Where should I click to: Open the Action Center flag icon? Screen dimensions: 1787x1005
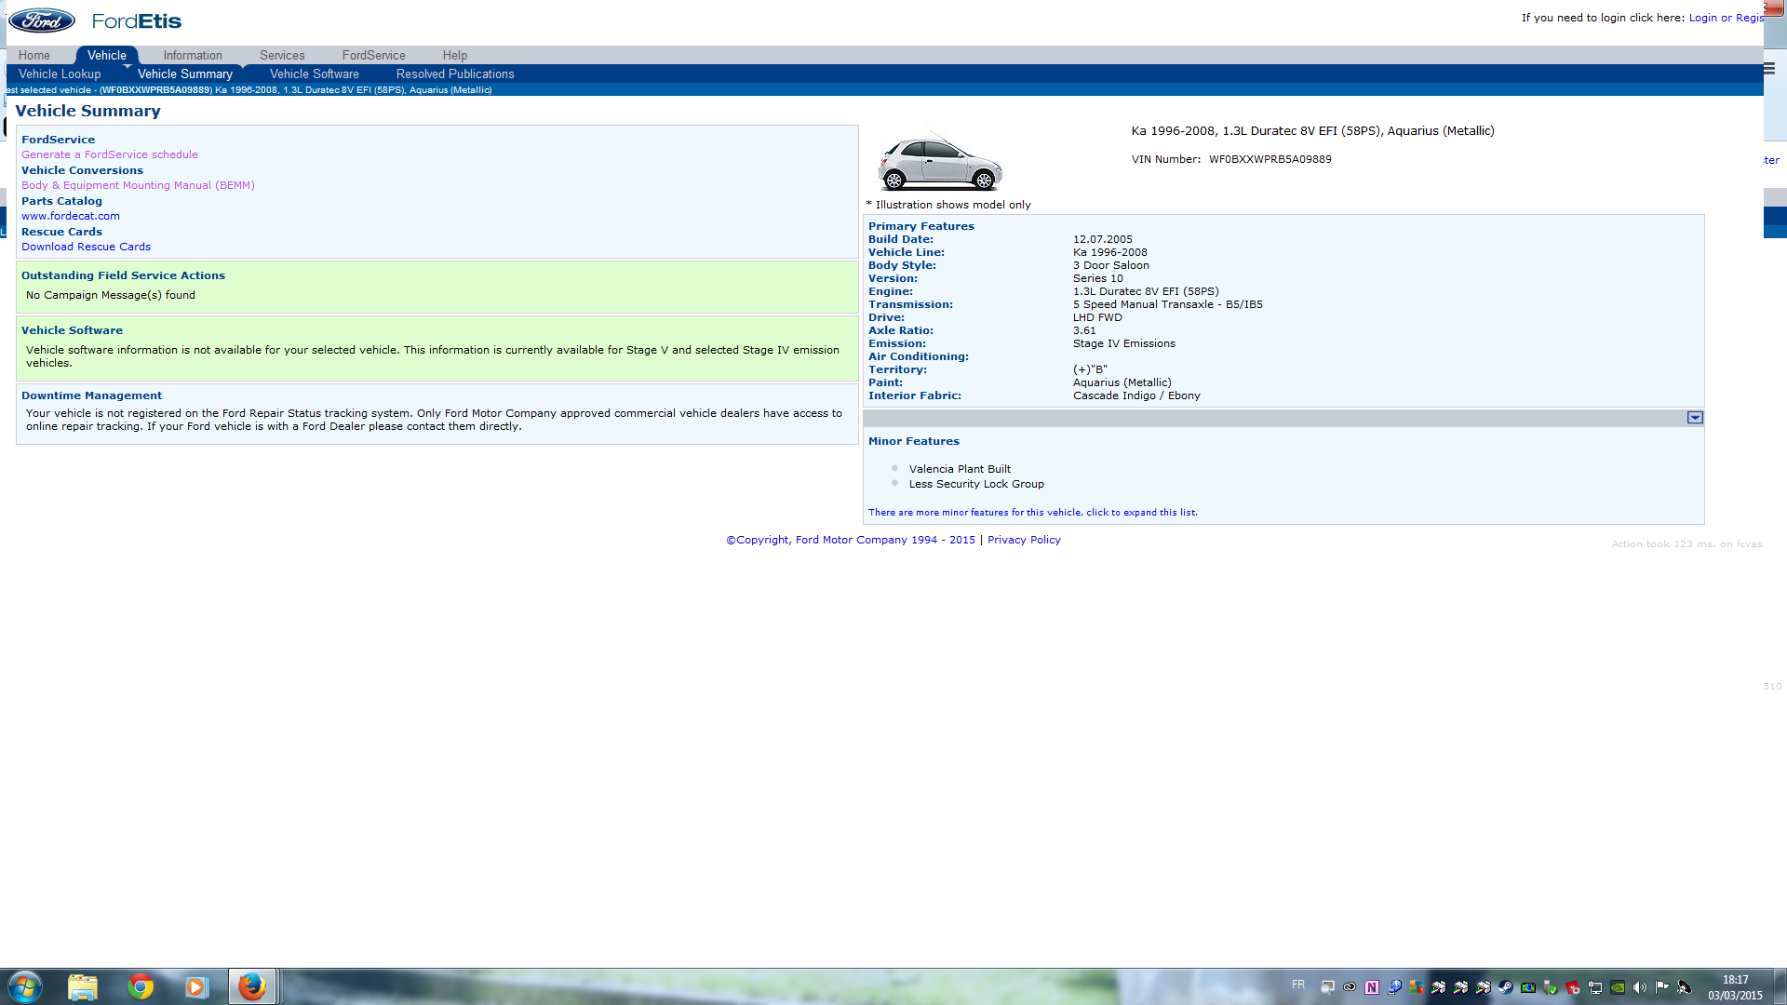coord(1662,987)
